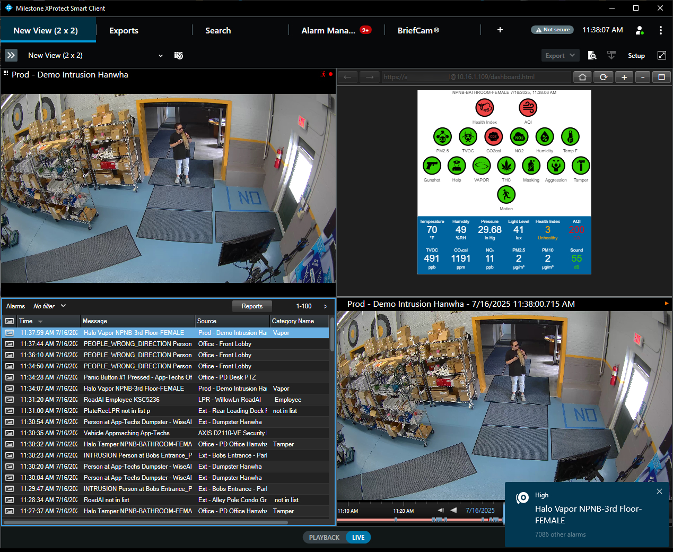Click the Temp F thermometer icon
Viewport: 673px width, 552px height.
click(570, 137)
